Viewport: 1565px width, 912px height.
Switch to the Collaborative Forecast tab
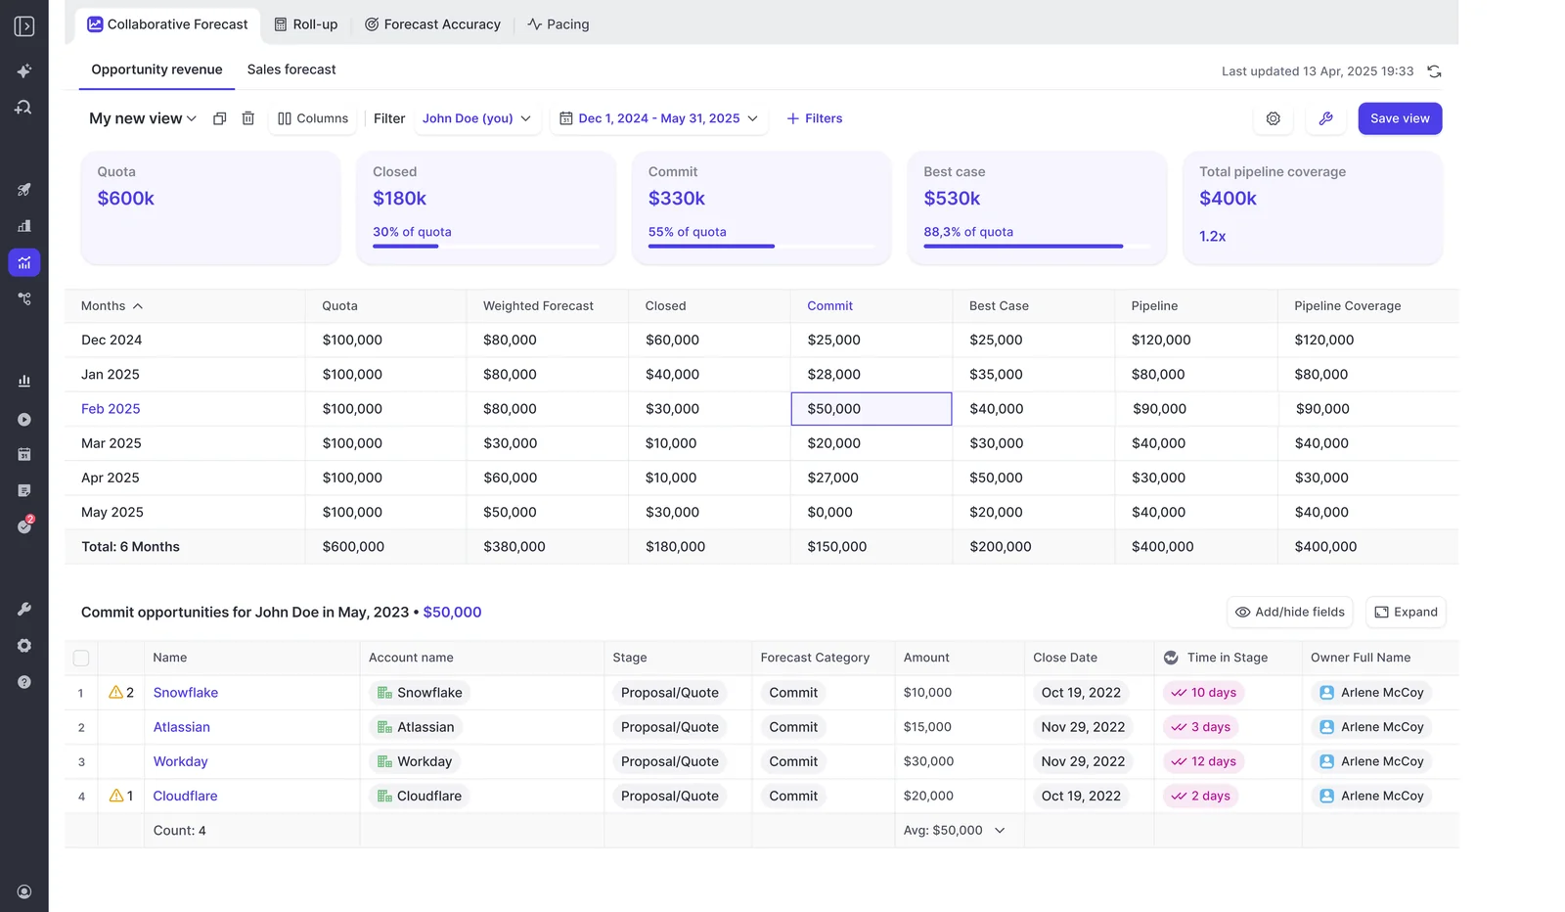tap(168, 24)
